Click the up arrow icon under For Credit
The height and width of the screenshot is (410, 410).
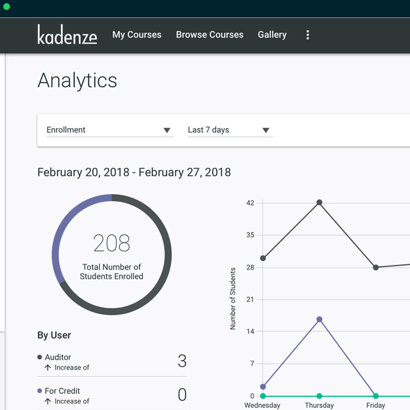[x=48, y=402]
